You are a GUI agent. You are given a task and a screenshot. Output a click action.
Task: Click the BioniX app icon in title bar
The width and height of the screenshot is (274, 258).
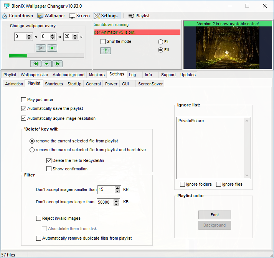tap(7, 6)
